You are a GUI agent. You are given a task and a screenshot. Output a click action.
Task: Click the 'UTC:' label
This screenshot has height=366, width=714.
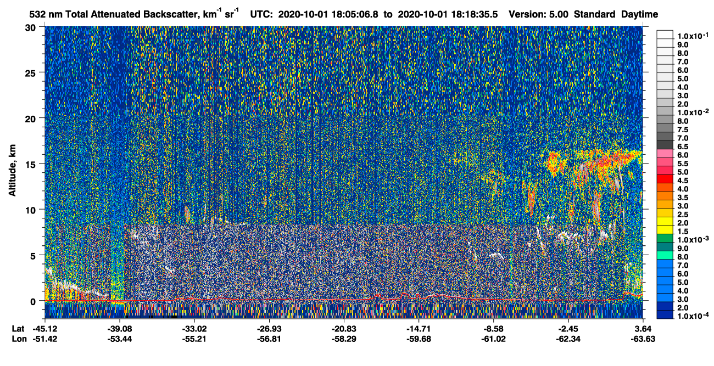(x=262, y=14)
